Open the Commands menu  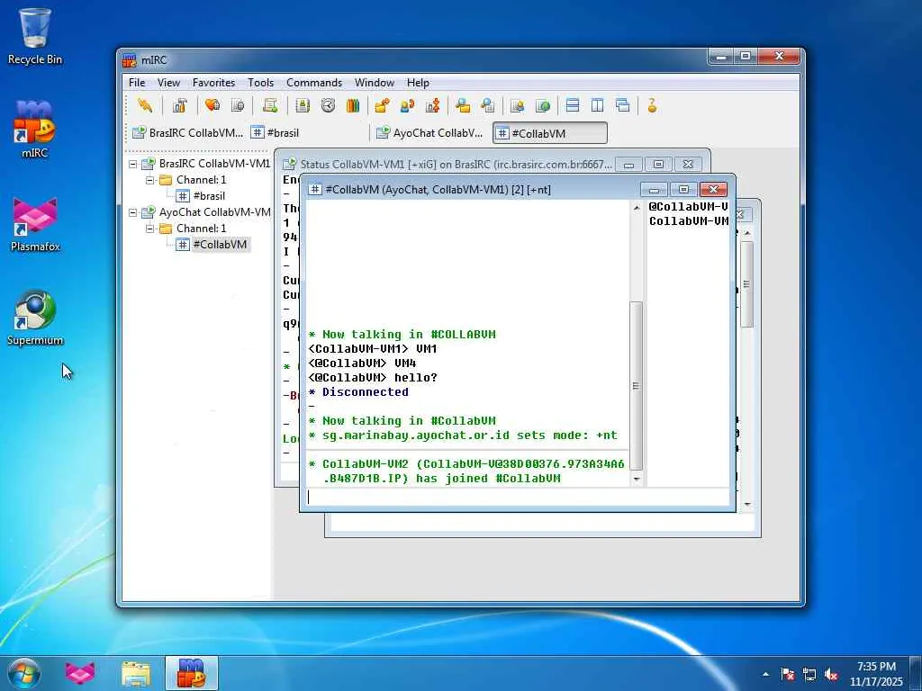pos(314,83)
